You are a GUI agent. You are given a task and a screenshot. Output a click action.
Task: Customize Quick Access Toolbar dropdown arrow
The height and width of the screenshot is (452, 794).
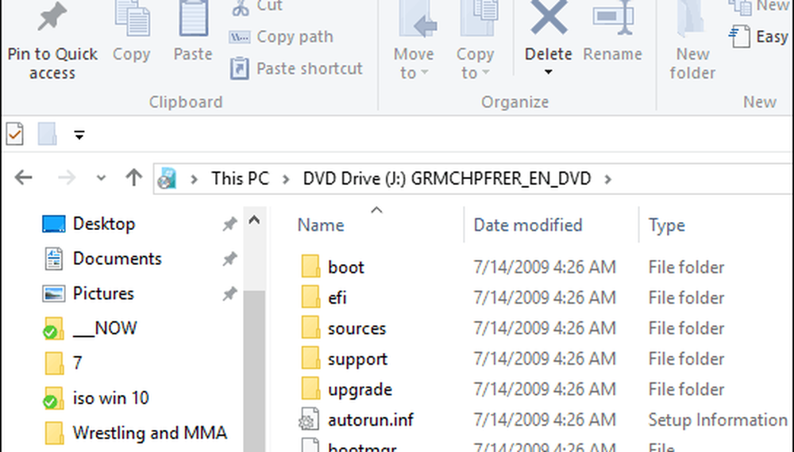(x=79, y=136)
